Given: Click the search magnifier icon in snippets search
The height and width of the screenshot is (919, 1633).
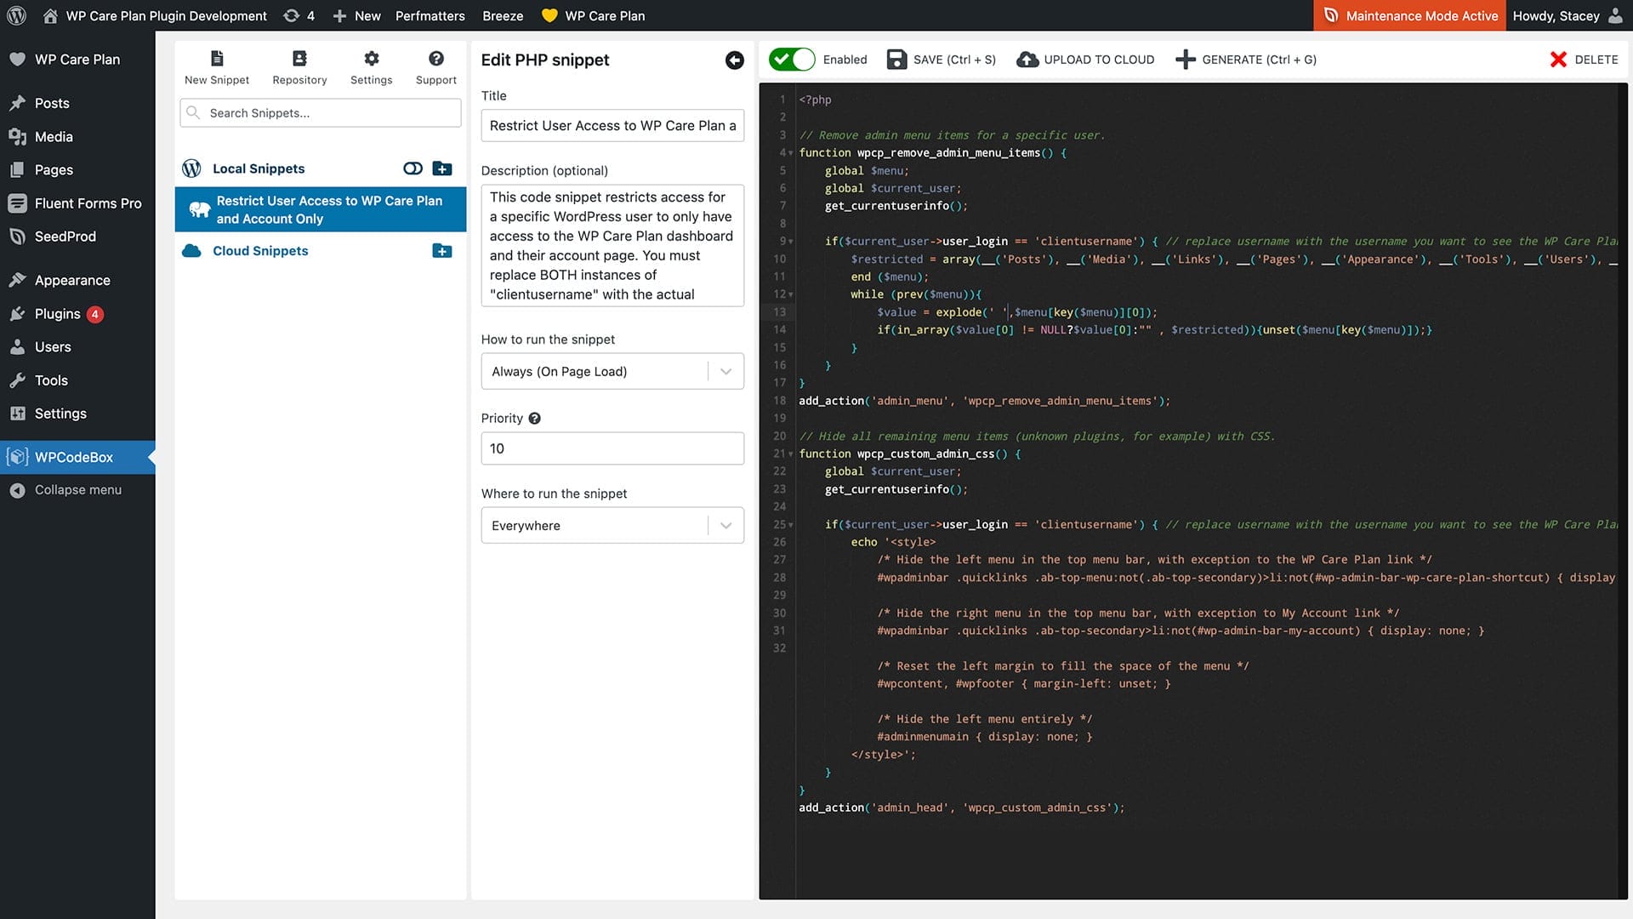Looking at the screenshot, I should pyautogui.click(x=193, y=112).
